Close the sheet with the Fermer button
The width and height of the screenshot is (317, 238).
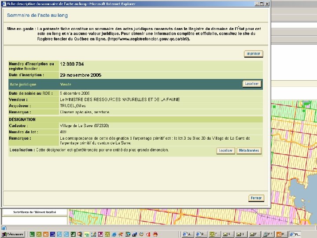coord(256,198)
